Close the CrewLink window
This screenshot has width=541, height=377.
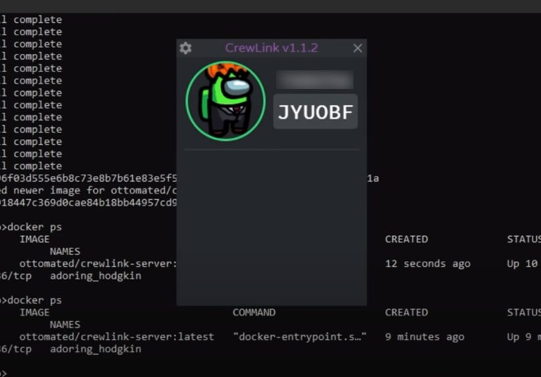(357, 48)
